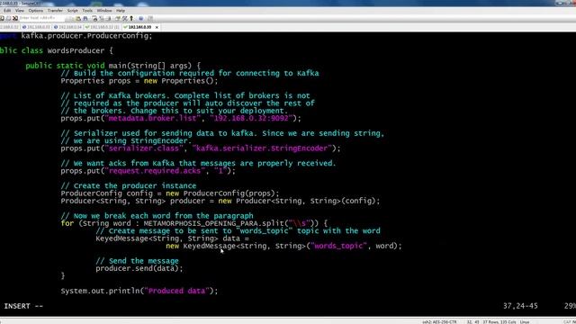Open the Script menu
Viewport: 576px width, 324px height.
(72, 11)
